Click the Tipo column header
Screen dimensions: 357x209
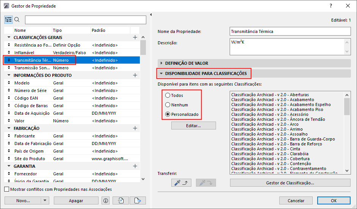pyautogui.click(x=71, y=30)
